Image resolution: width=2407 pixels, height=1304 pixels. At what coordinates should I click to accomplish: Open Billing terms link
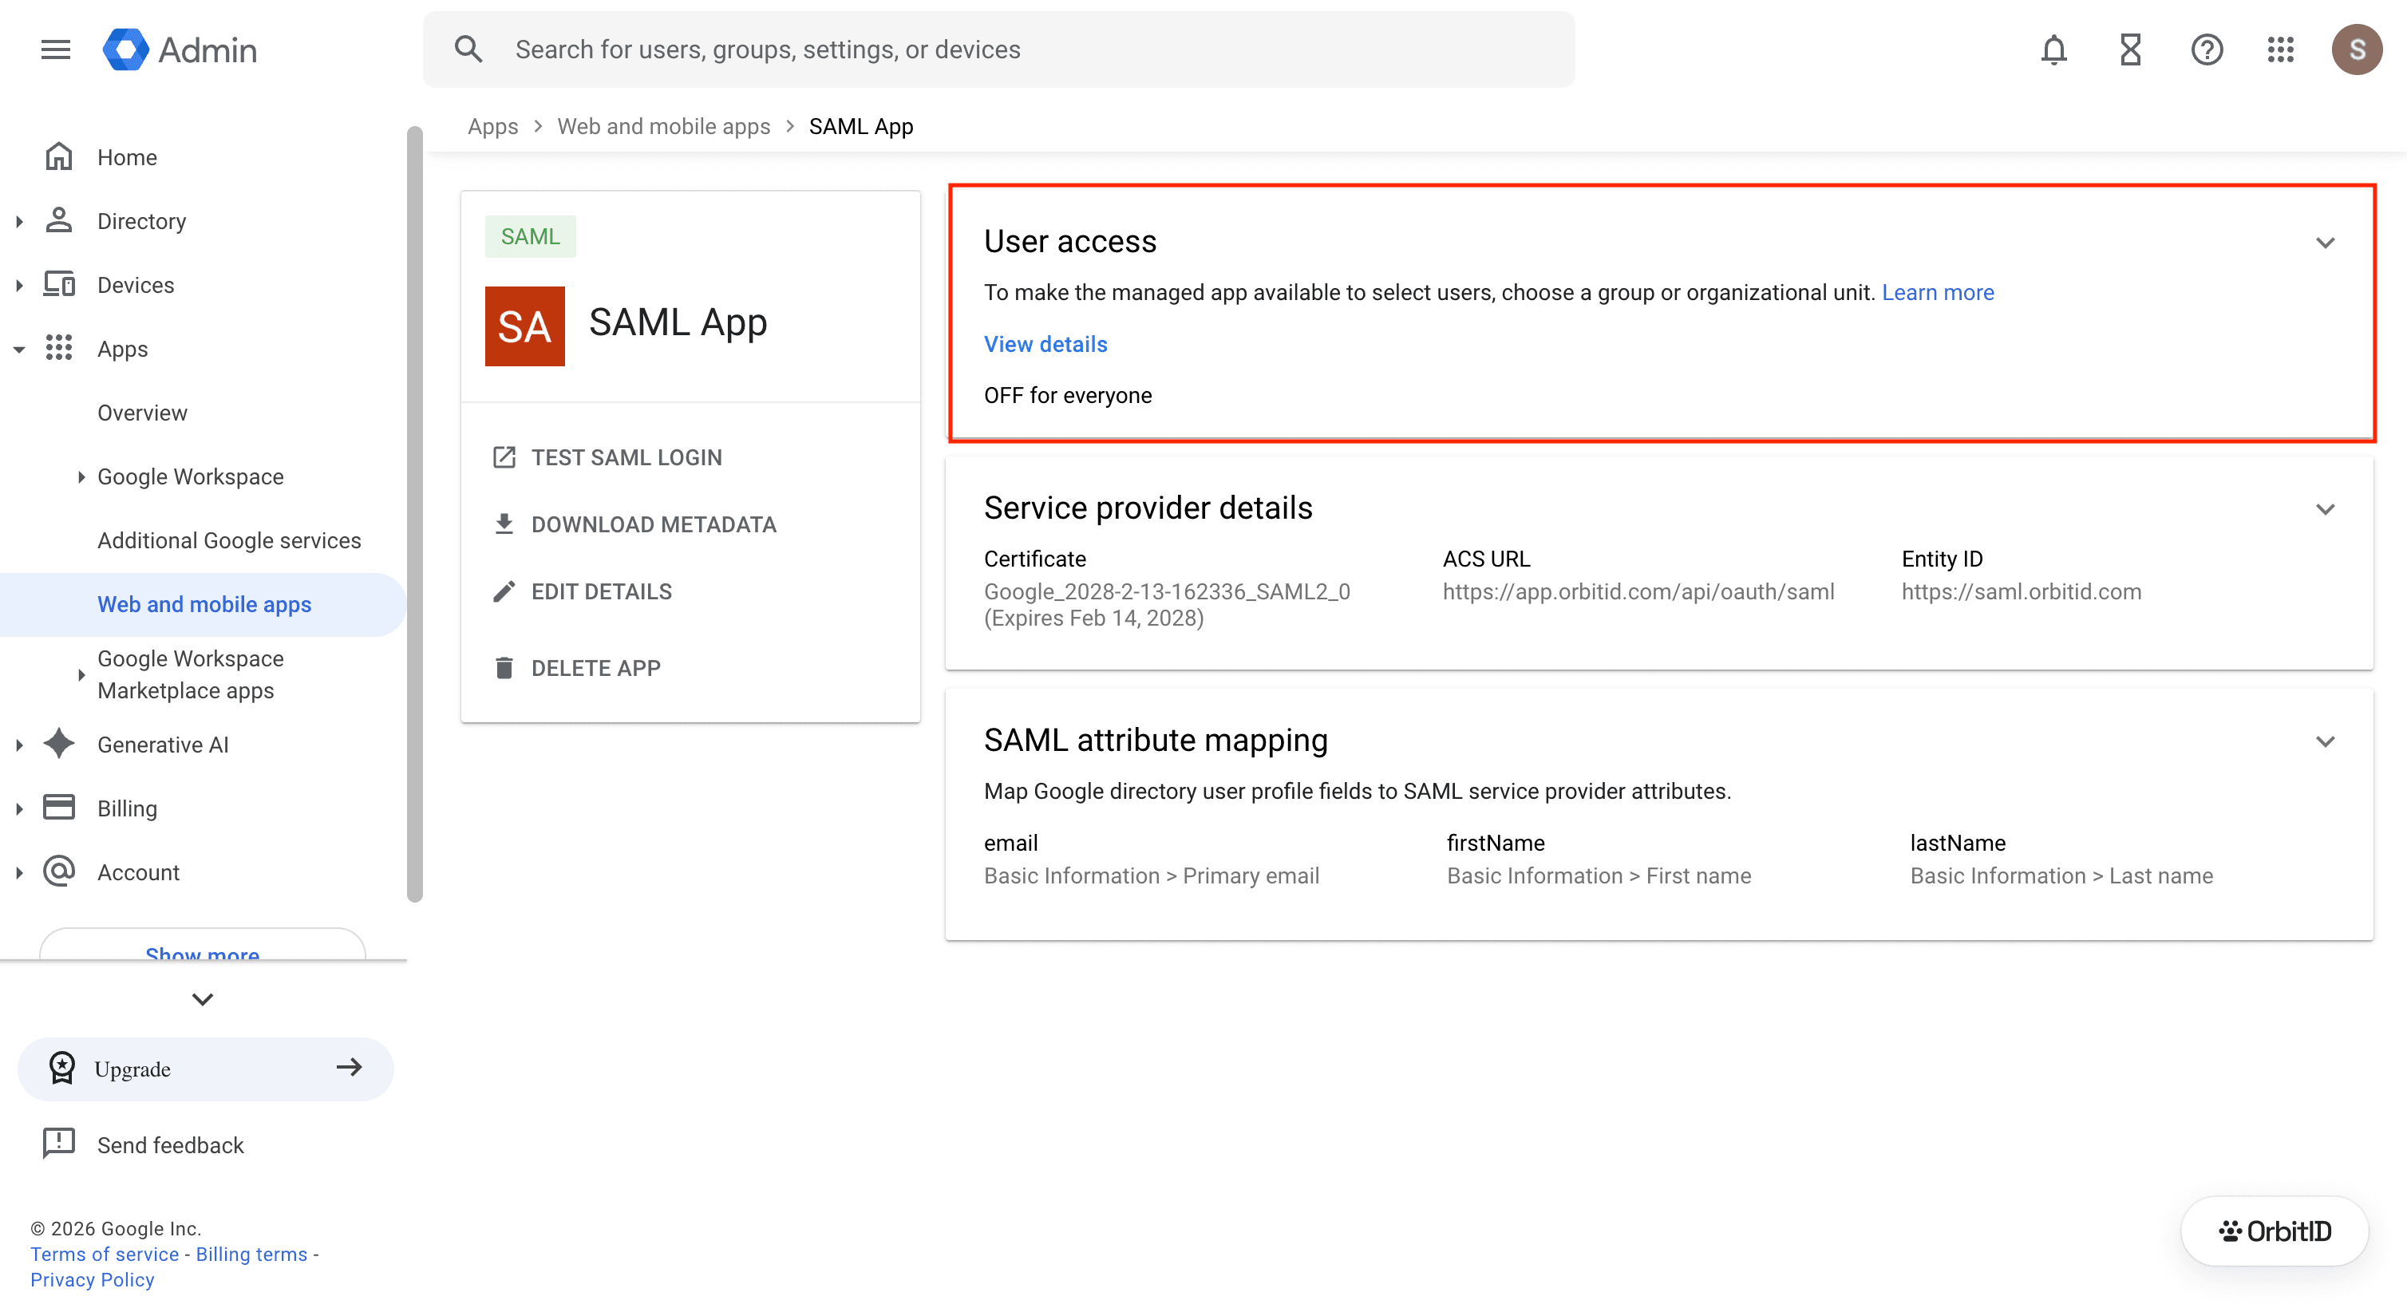click(251, 1253)
